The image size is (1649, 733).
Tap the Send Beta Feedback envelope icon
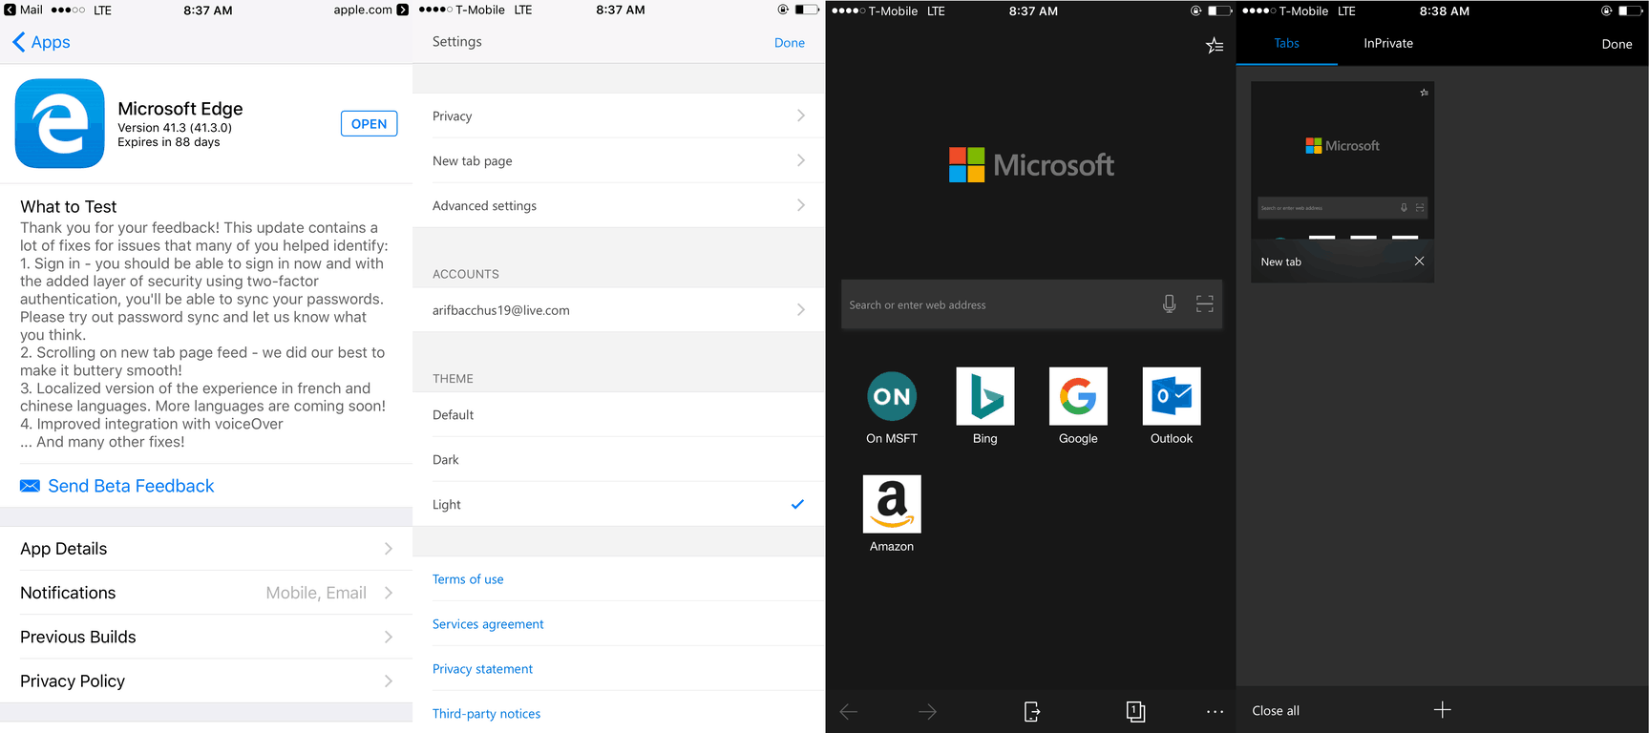pos(30,486)
